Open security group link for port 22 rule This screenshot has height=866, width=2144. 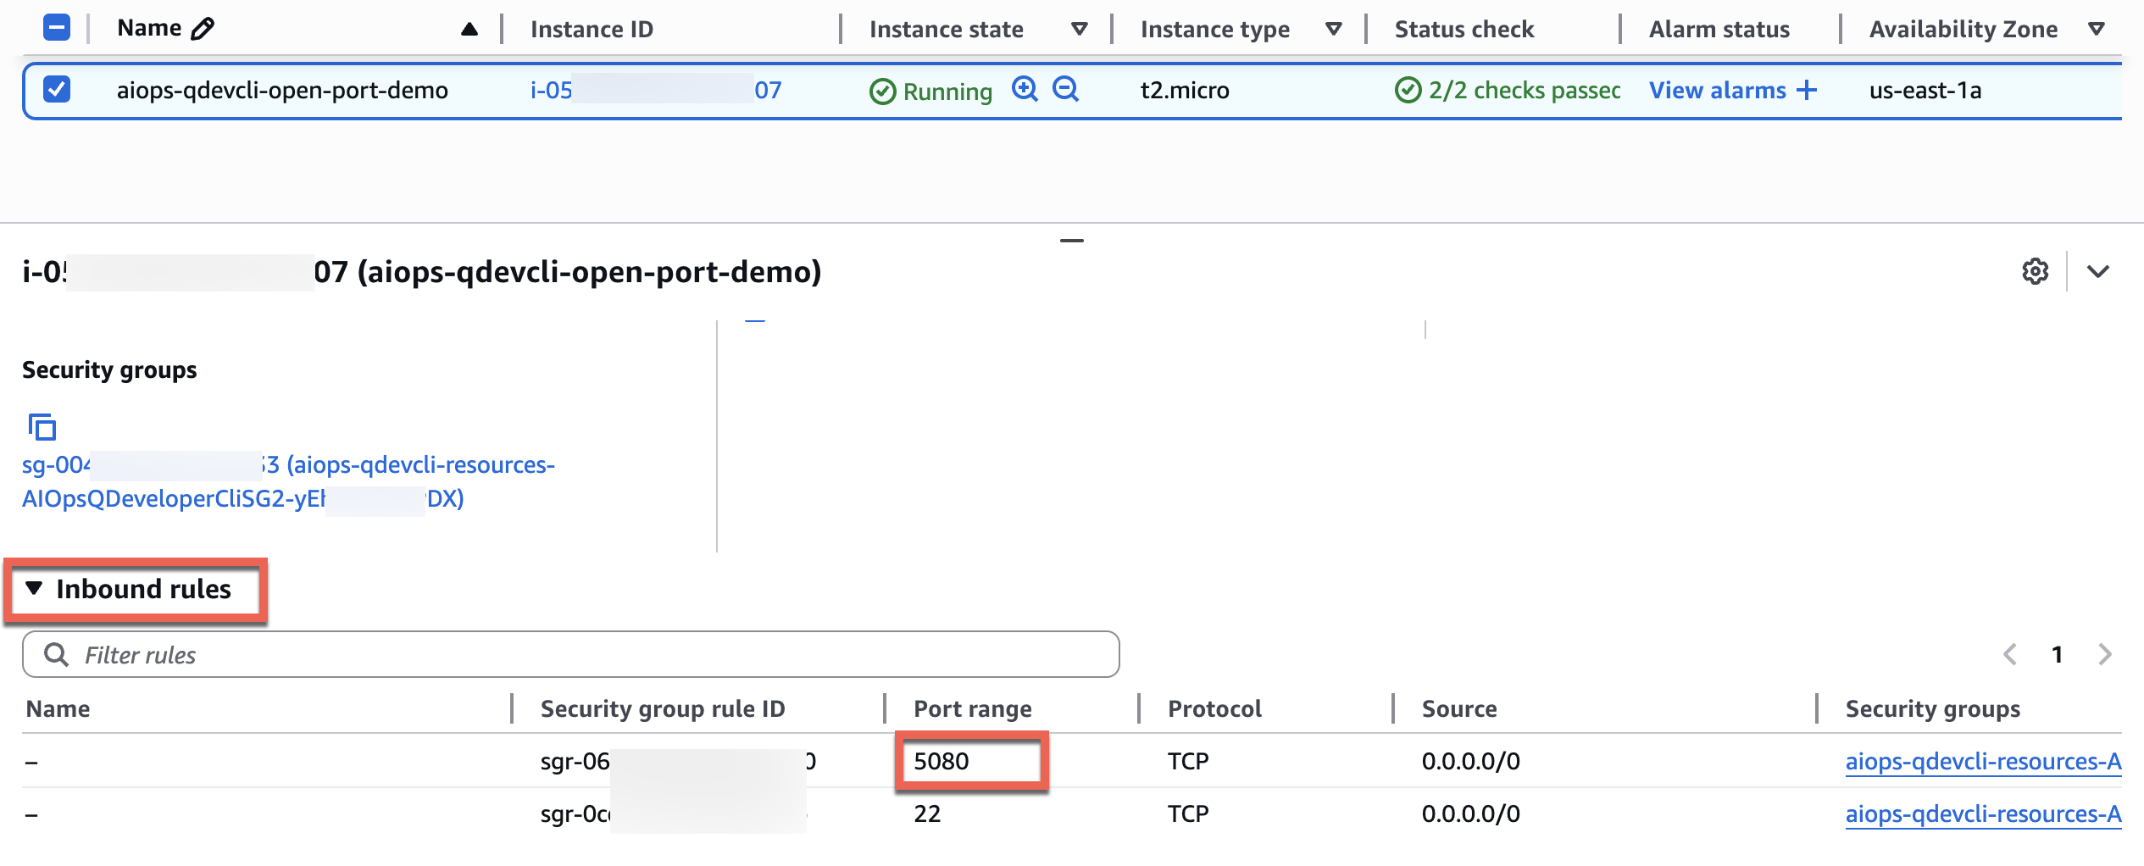click(x=1983, y=813)
